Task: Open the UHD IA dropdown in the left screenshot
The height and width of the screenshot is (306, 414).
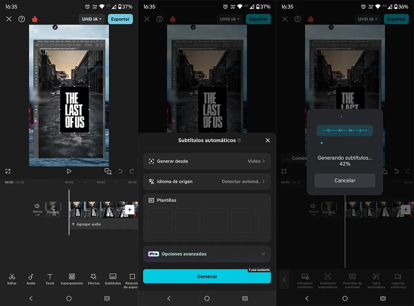Action: (92, 19)
